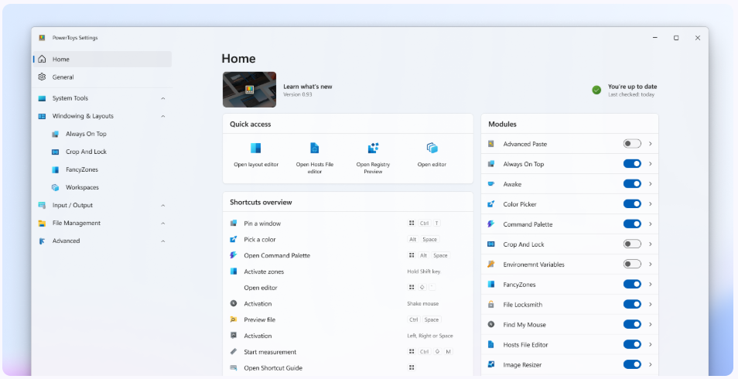Select the FancyZones icon in sidebar

[x=56, y=169]
